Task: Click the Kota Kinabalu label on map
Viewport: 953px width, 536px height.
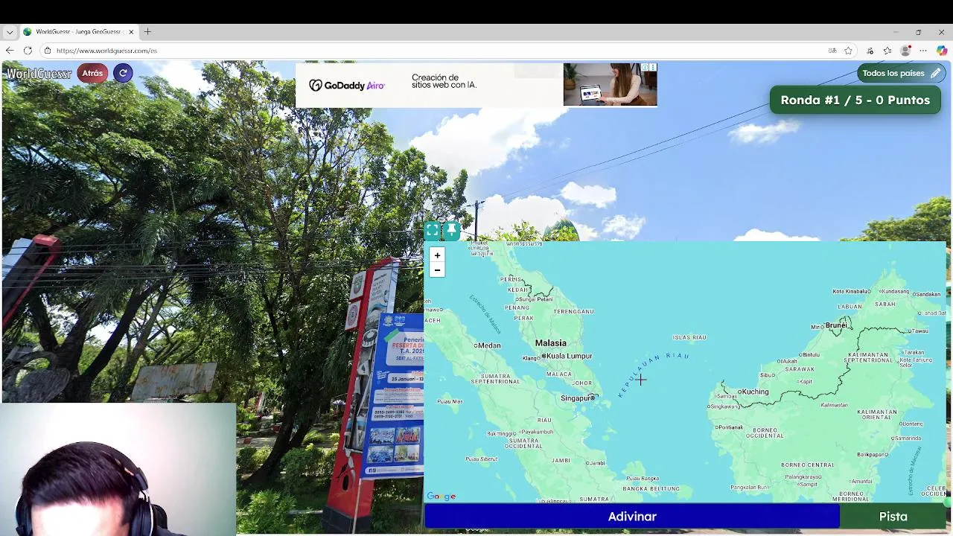Action: [851, 291]
